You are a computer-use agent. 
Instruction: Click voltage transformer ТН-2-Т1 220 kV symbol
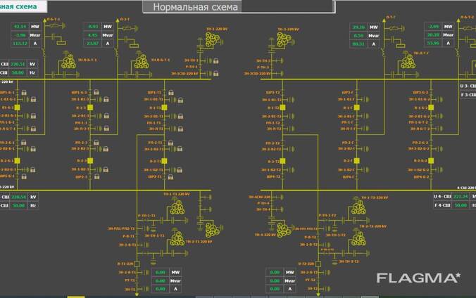(x=177, y=238)
